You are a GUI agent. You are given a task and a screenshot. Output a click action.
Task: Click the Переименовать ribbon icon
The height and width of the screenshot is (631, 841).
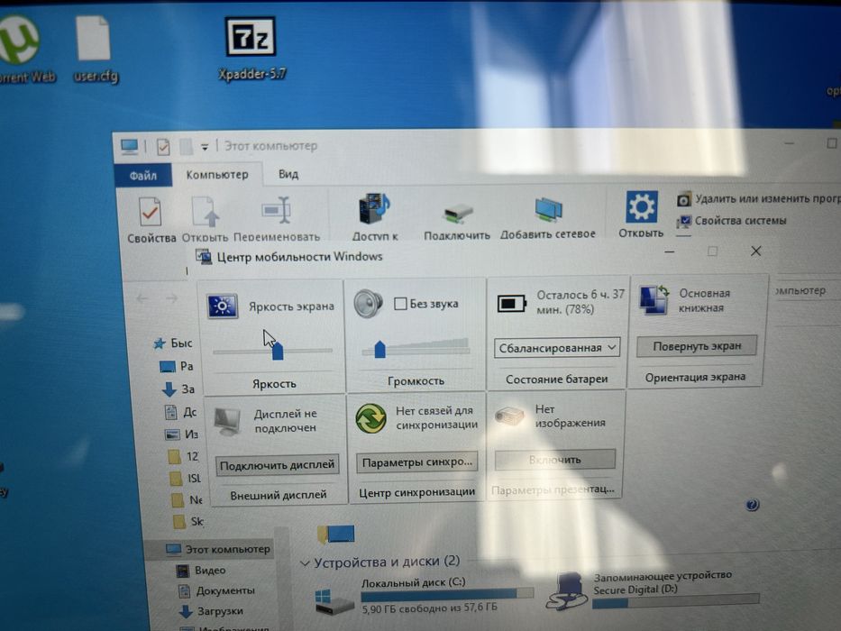point(278,210)
